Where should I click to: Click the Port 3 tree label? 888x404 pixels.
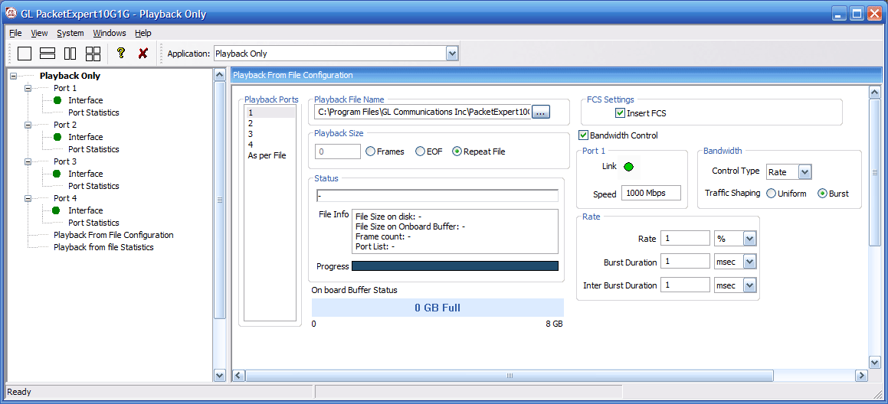point(65,161)
